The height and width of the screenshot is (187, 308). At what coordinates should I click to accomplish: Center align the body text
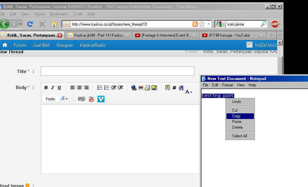coord(80,88)
